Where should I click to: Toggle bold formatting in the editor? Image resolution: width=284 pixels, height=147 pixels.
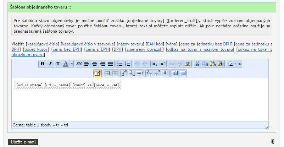click(x=42, y=64)
